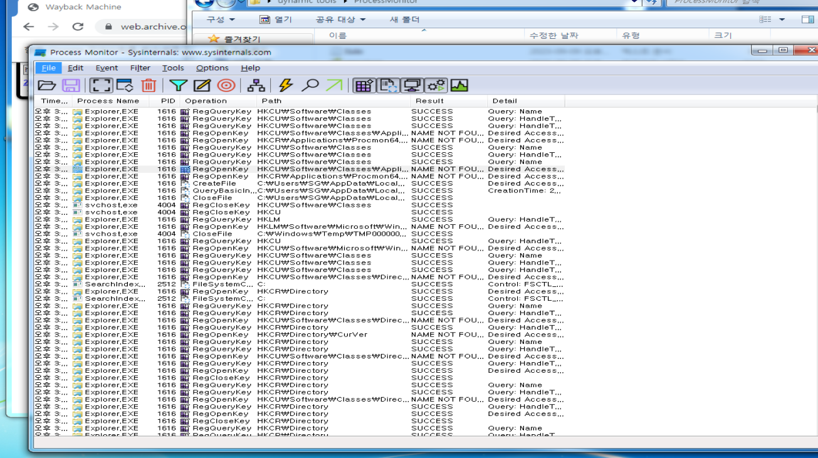This screenshot has height=458, width=818.
Task: Toggle Show Registry Activity button
Action: pos(364,85)
